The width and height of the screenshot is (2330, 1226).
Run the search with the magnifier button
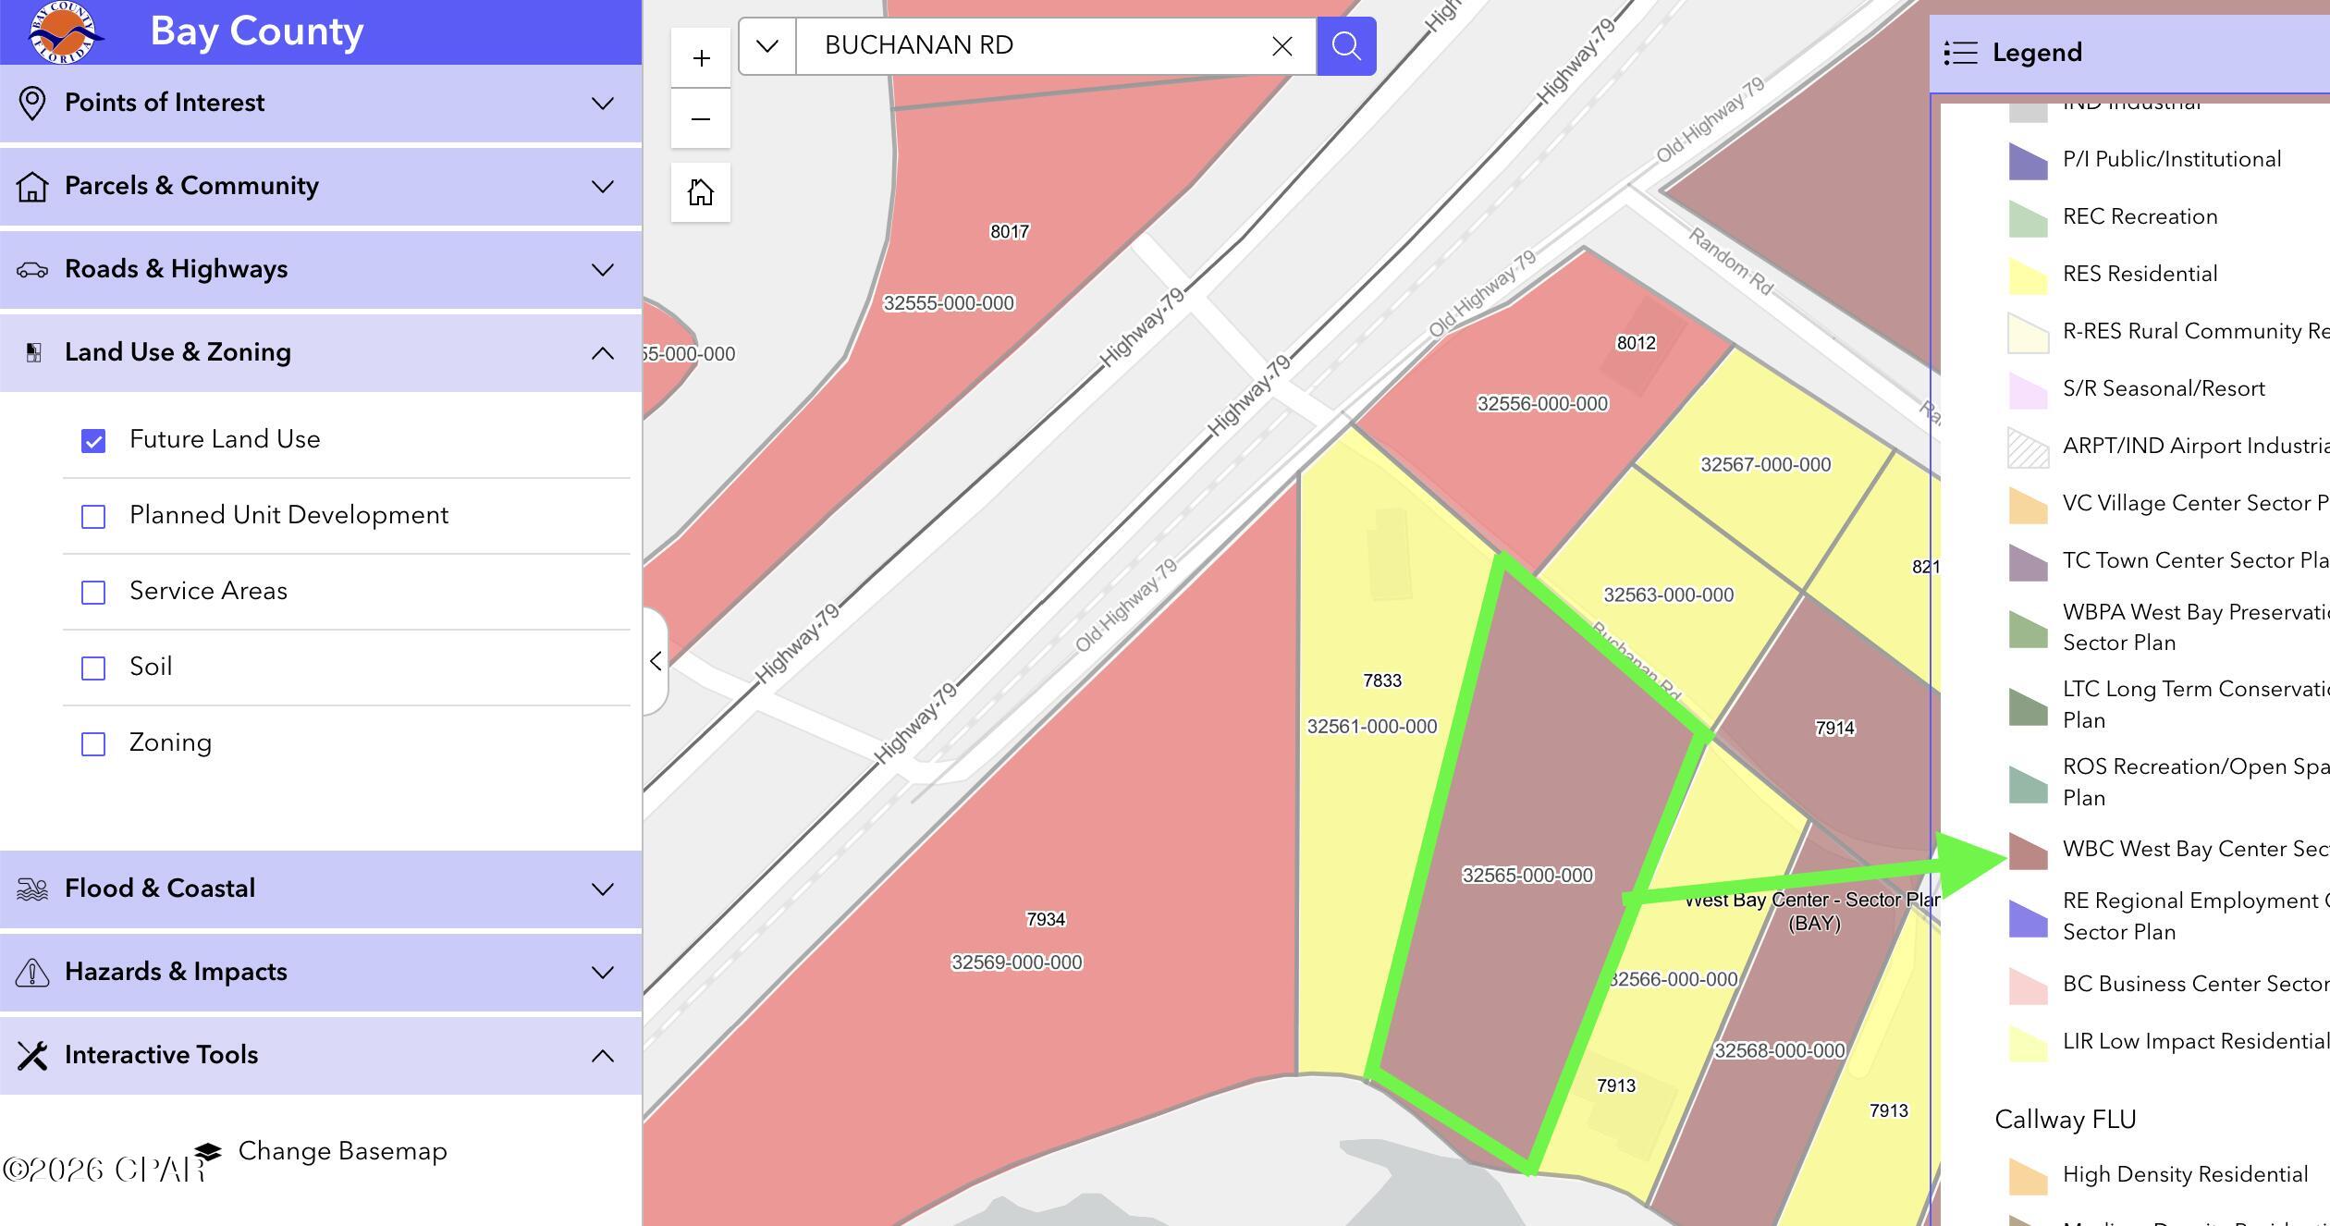(x=1345, y=45)
